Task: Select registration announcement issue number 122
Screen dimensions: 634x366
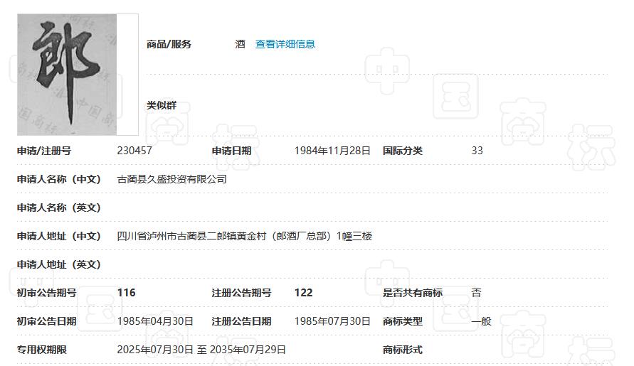Action: point(304,293)
